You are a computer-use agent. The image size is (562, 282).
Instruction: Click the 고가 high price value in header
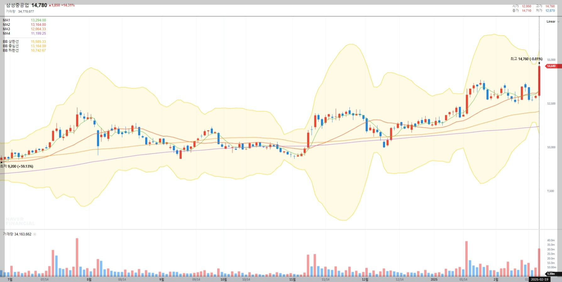coord(550,6)
